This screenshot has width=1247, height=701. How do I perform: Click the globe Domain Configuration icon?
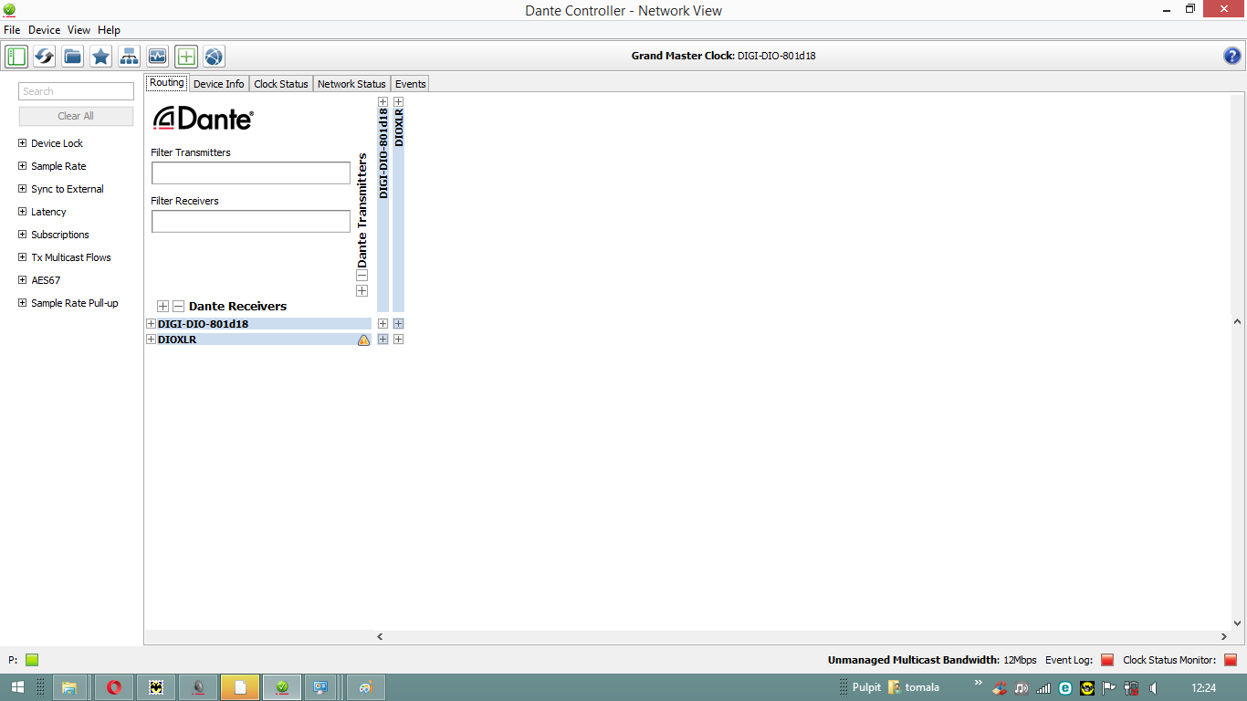point(214,57)
